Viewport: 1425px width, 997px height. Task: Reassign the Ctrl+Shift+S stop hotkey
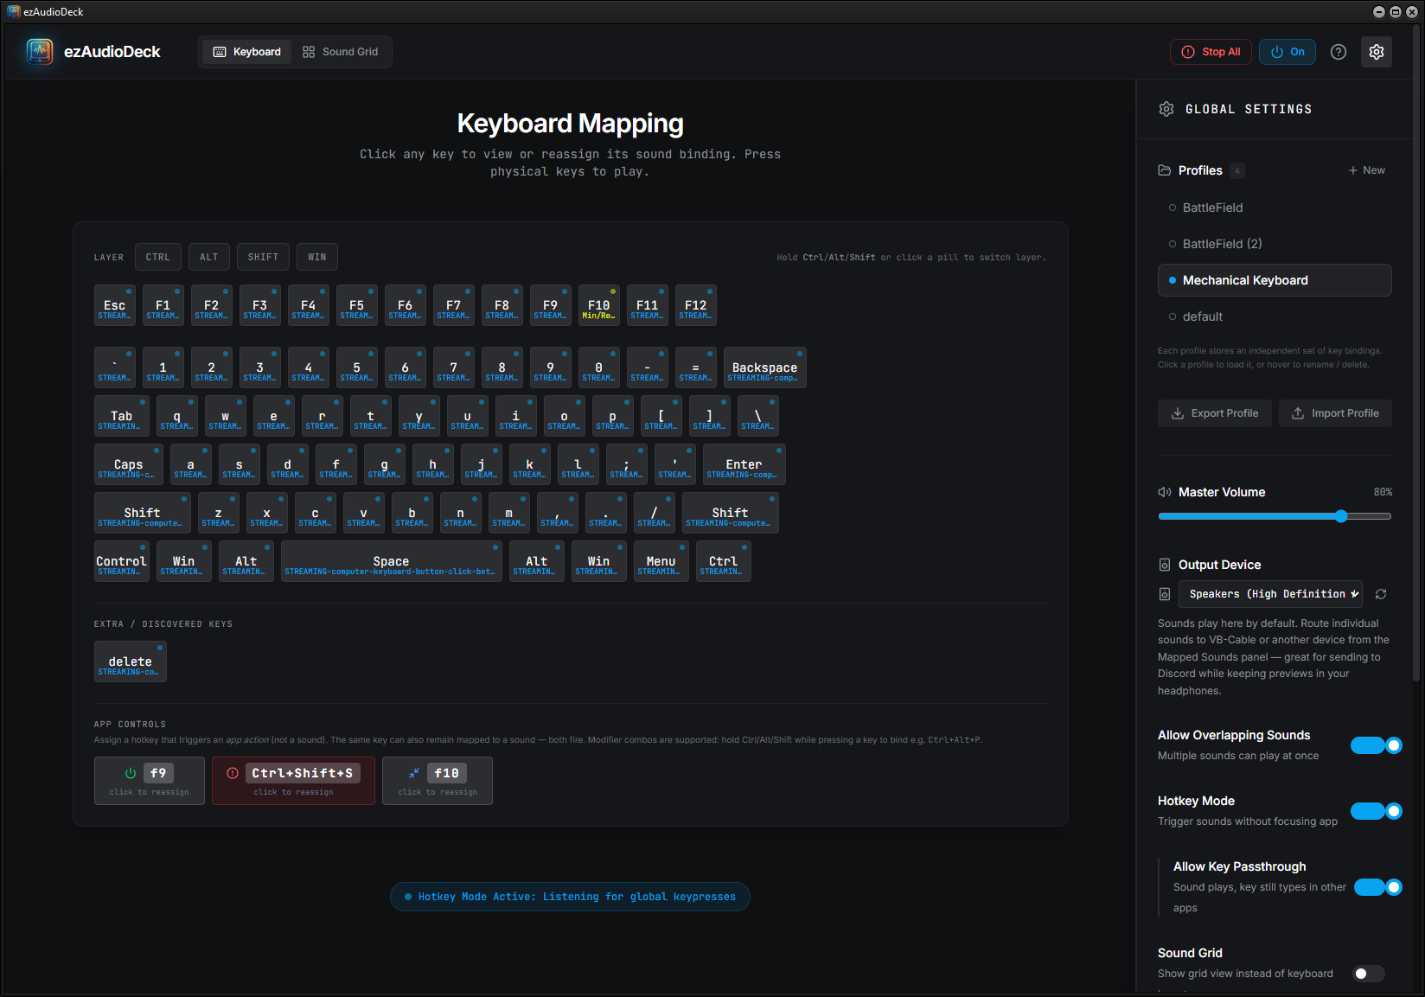293,781
